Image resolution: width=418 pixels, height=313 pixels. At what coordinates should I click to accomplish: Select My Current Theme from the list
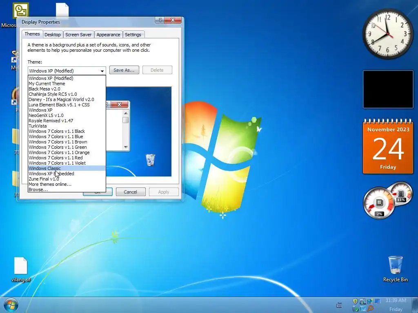coord(67,84)
